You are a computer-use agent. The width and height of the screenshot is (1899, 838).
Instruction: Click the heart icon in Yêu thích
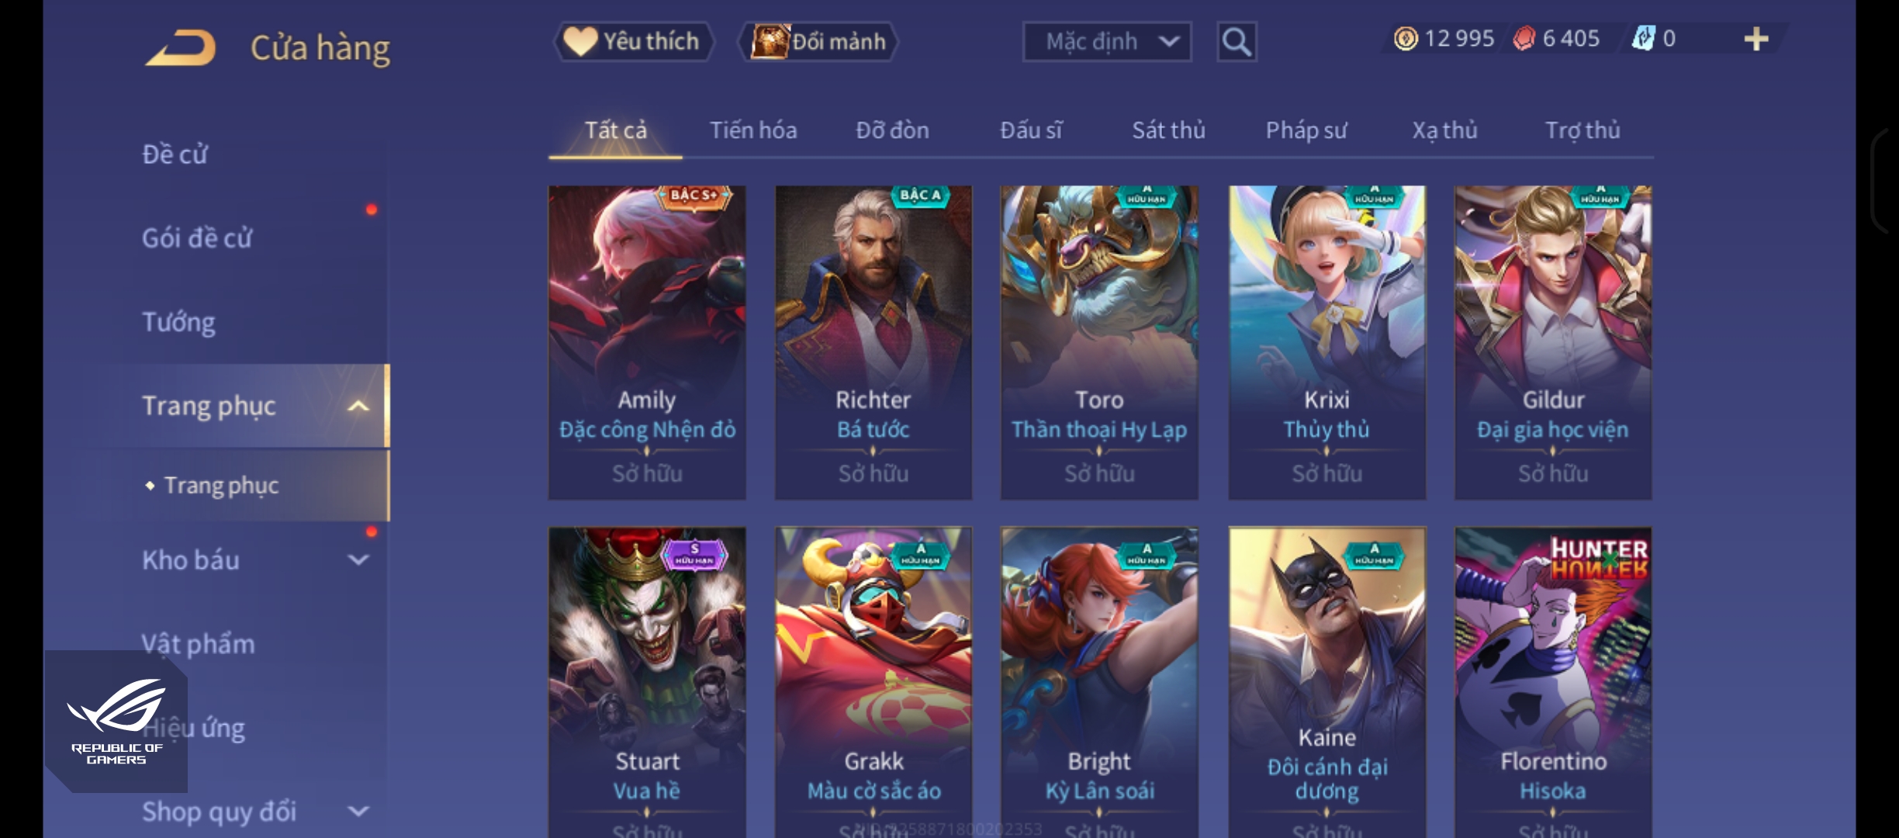(x=580, y=41)
